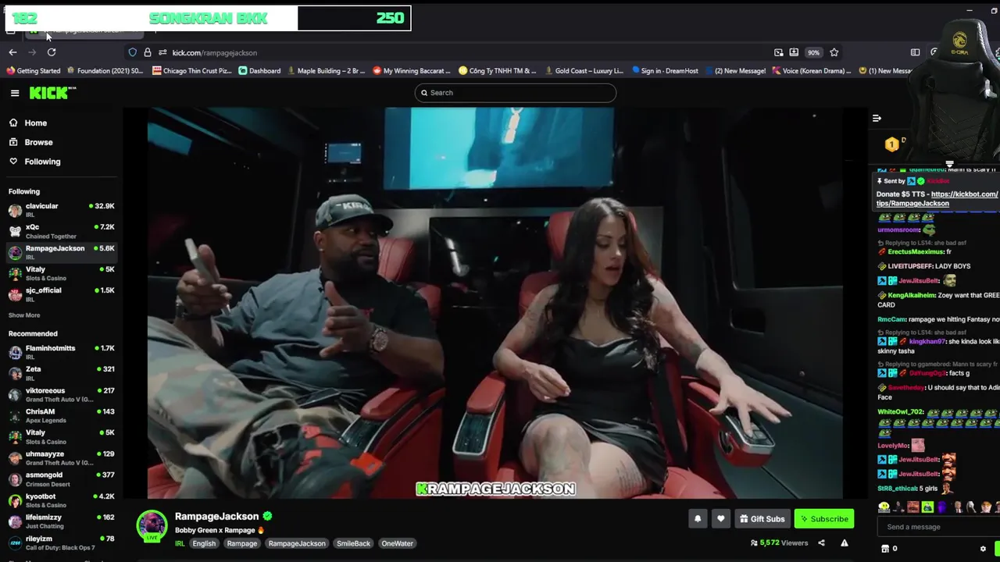
Task: Open the Dashboard bookmark
Action: 259,71
